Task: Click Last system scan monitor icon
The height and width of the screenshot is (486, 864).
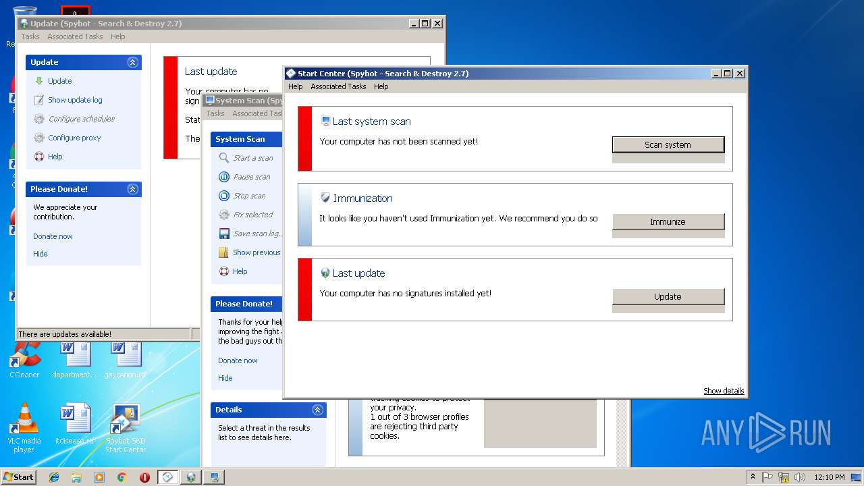Action: (x=325, y=122)
